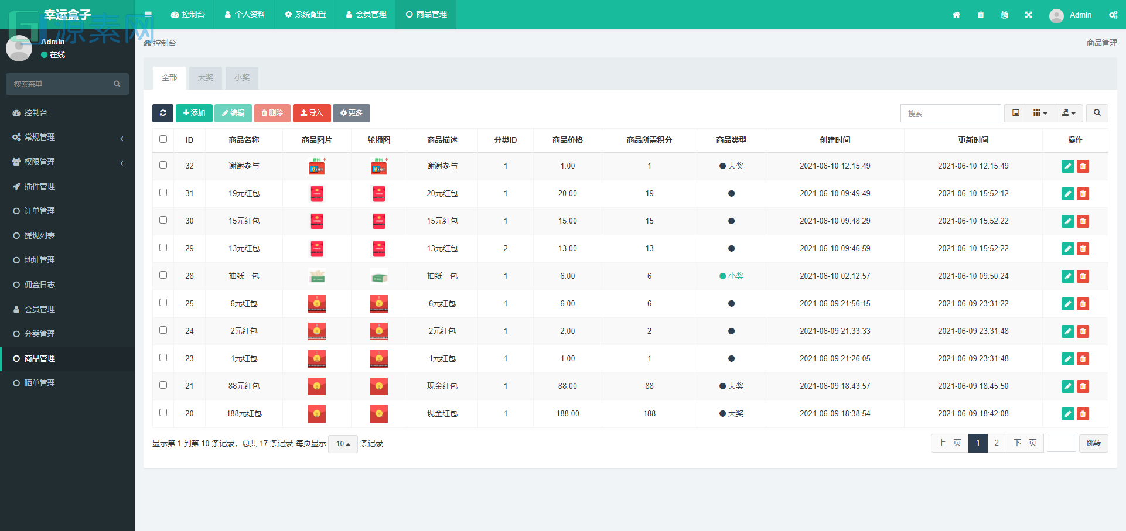Click the table search magnifier button
The width and height of the screenshot is (1126, 531).
[x=1097, y=113]
